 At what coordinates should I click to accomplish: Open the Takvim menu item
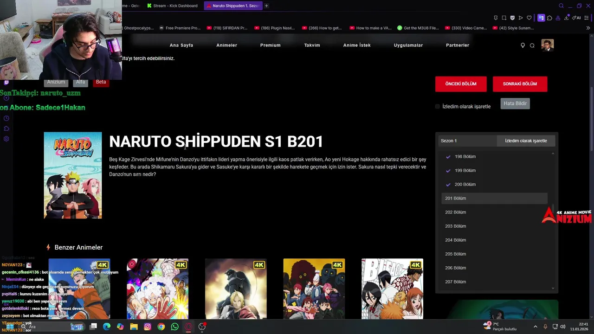pyautogui.click(x=312, y=45)
